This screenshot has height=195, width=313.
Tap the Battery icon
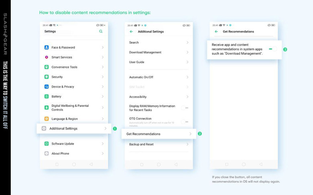(x=47, y=96)
